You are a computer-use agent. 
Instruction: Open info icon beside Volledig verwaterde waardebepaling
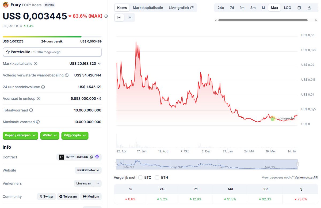point(67,75)
